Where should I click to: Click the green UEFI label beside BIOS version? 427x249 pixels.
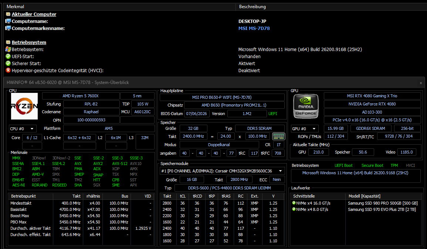[273, 114]
